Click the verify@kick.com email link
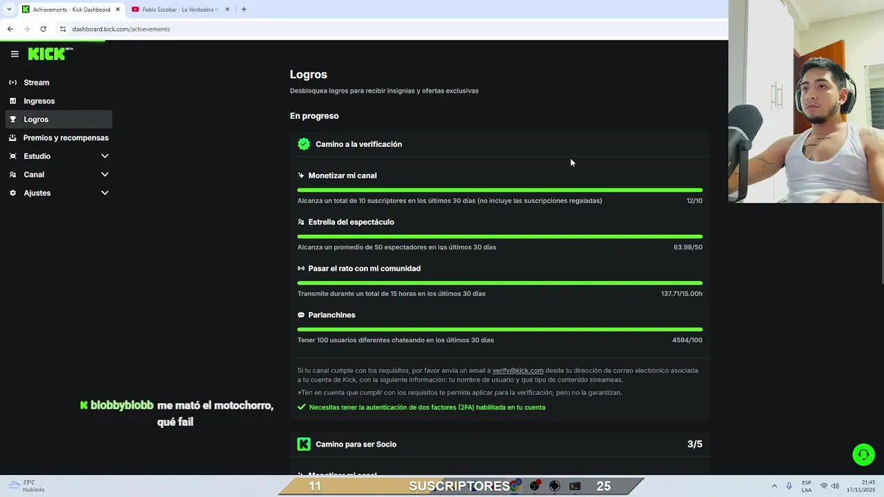Screen dimensions: 884x497 (518, 371)
